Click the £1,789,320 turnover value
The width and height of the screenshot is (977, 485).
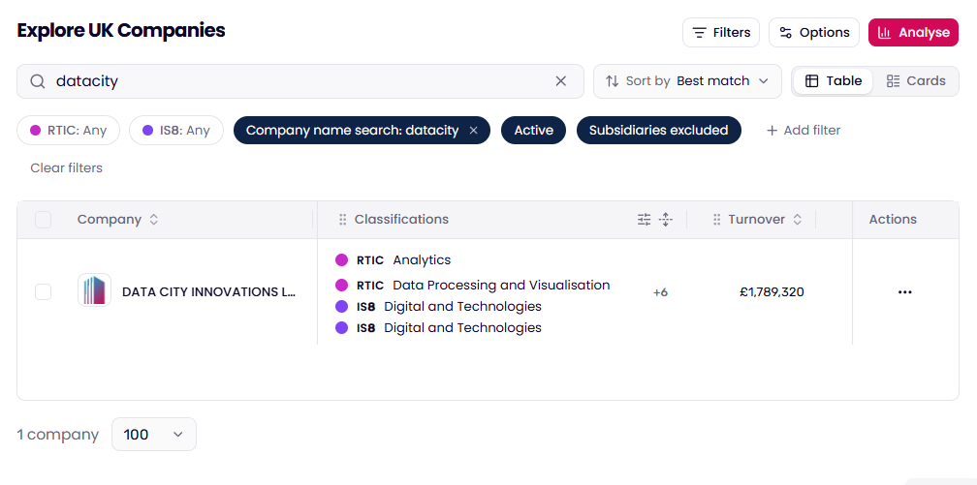[772, 292]
